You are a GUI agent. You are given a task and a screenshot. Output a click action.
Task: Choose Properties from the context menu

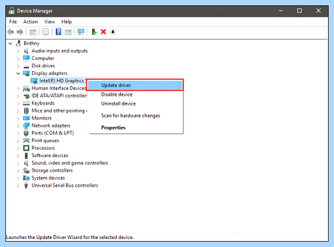[x=136, y=128]
